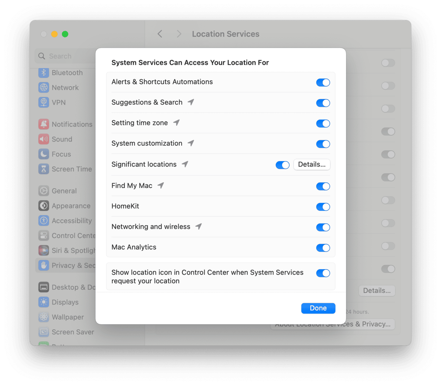Click the VPN icon in sidebar
The width and height of the screenshot is (441, 385).
pyautogui.click(x=44, y=102)
